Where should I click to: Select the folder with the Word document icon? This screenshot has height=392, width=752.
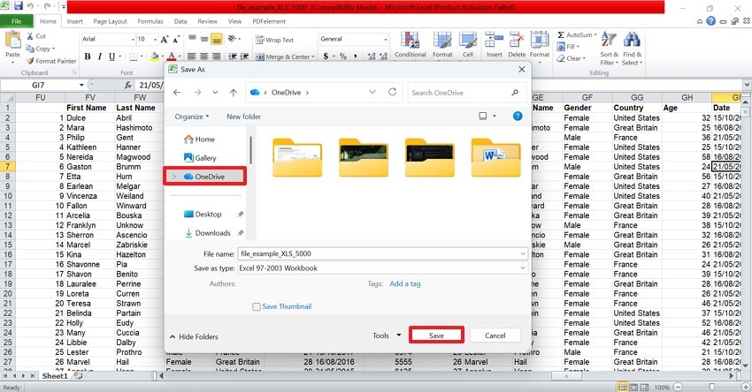(496, 157)
